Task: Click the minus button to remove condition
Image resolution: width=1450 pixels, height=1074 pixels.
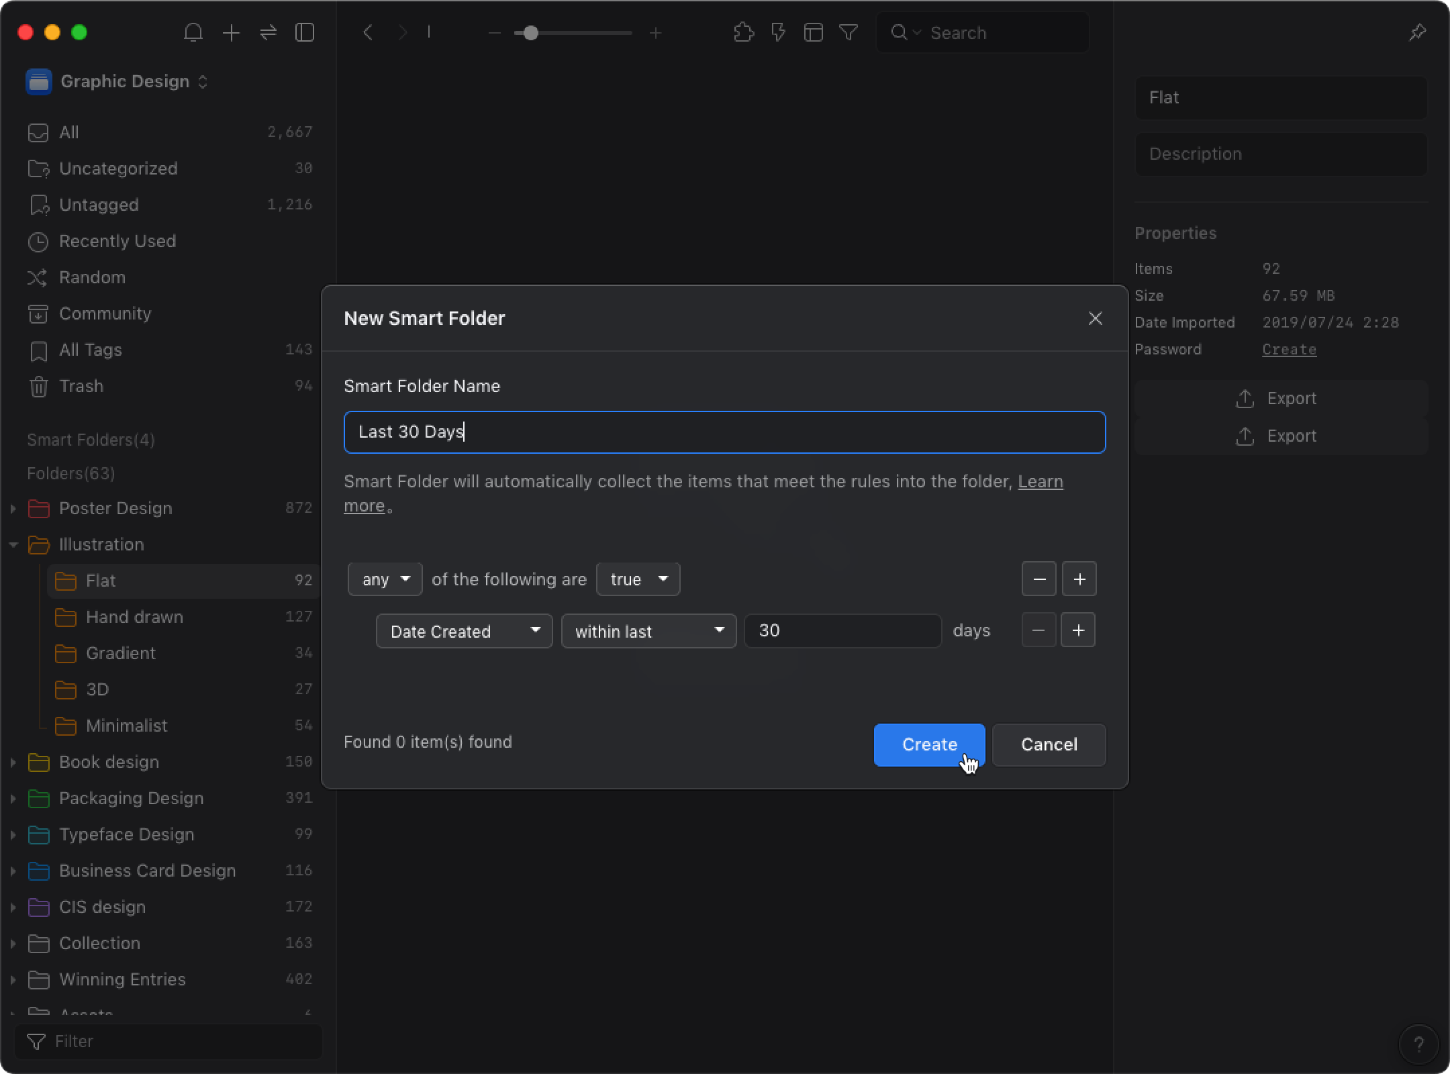Action: pos(1038,630)
